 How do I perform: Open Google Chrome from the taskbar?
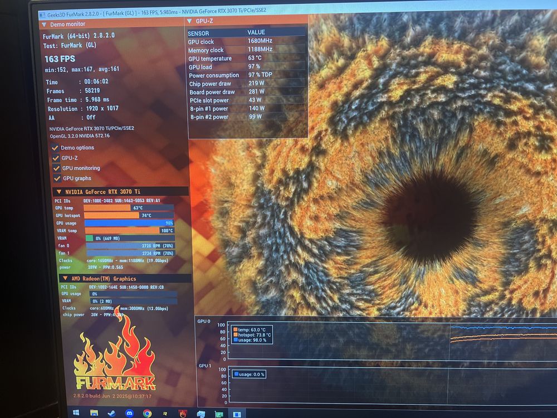tap(148, 414)
